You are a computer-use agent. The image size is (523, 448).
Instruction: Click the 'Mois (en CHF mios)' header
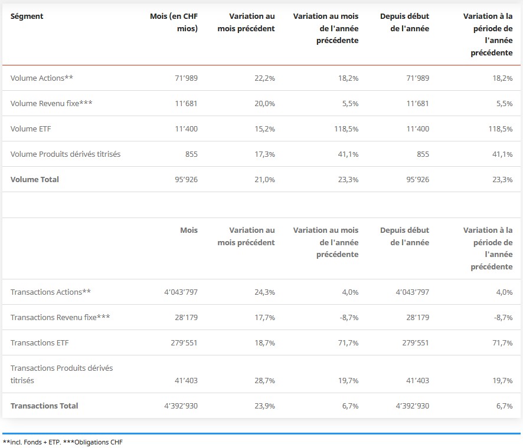tap(174, 22)
